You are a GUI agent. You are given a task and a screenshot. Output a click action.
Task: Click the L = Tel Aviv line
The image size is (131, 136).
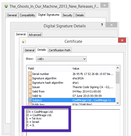(34, 118)
